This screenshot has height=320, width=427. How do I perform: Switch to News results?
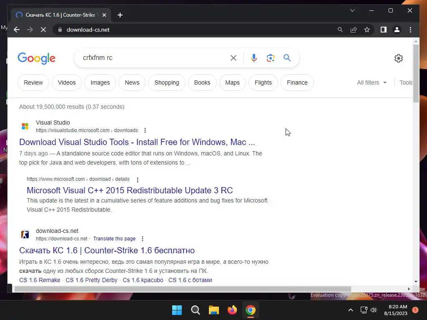132,82
